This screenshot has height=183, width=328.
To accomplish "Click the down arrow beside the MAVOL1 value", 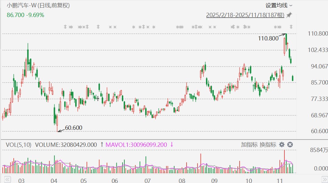I will pyautogui.click(x=172, y=145).
